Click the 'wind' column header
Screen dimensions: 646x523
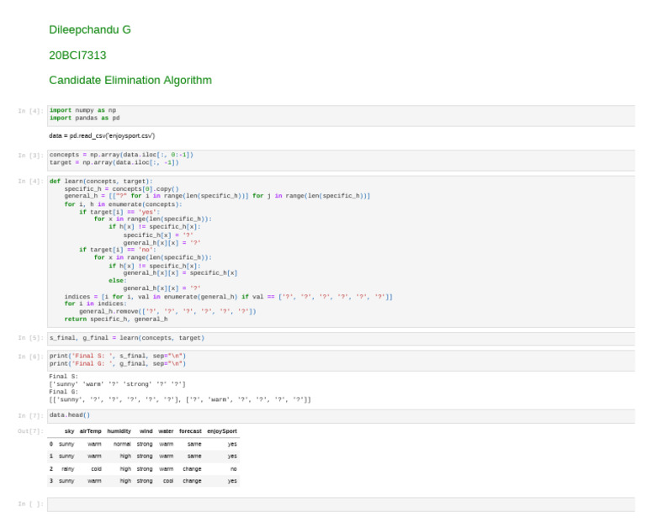pyautogui.click(x=146, y=431)
